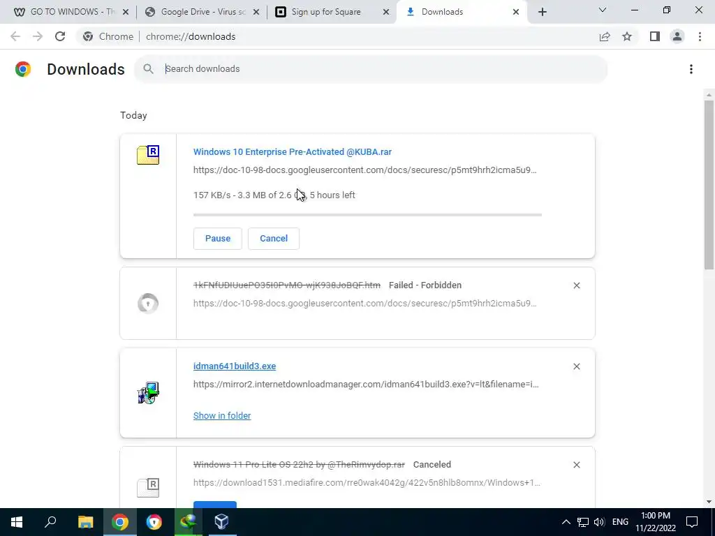Open the share page icon in address bar
Screen dimensions: 715x536
[605, 36]
